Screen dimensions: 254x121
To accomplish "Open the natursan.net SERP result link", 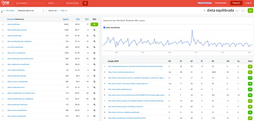I will [124, 112].
